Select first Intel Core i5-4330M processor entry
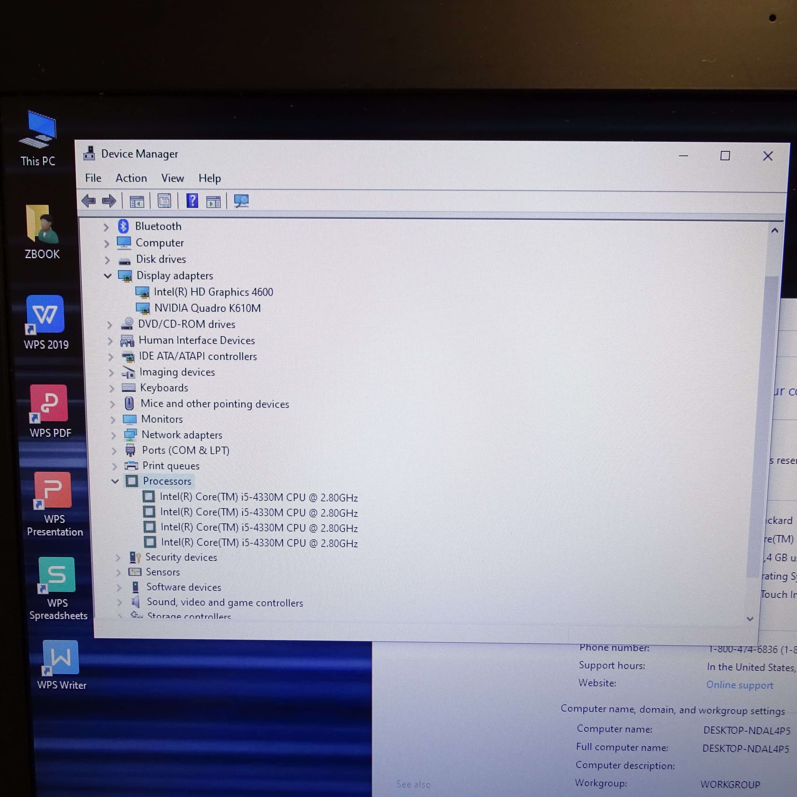797x797 pixels. [259, 497]
